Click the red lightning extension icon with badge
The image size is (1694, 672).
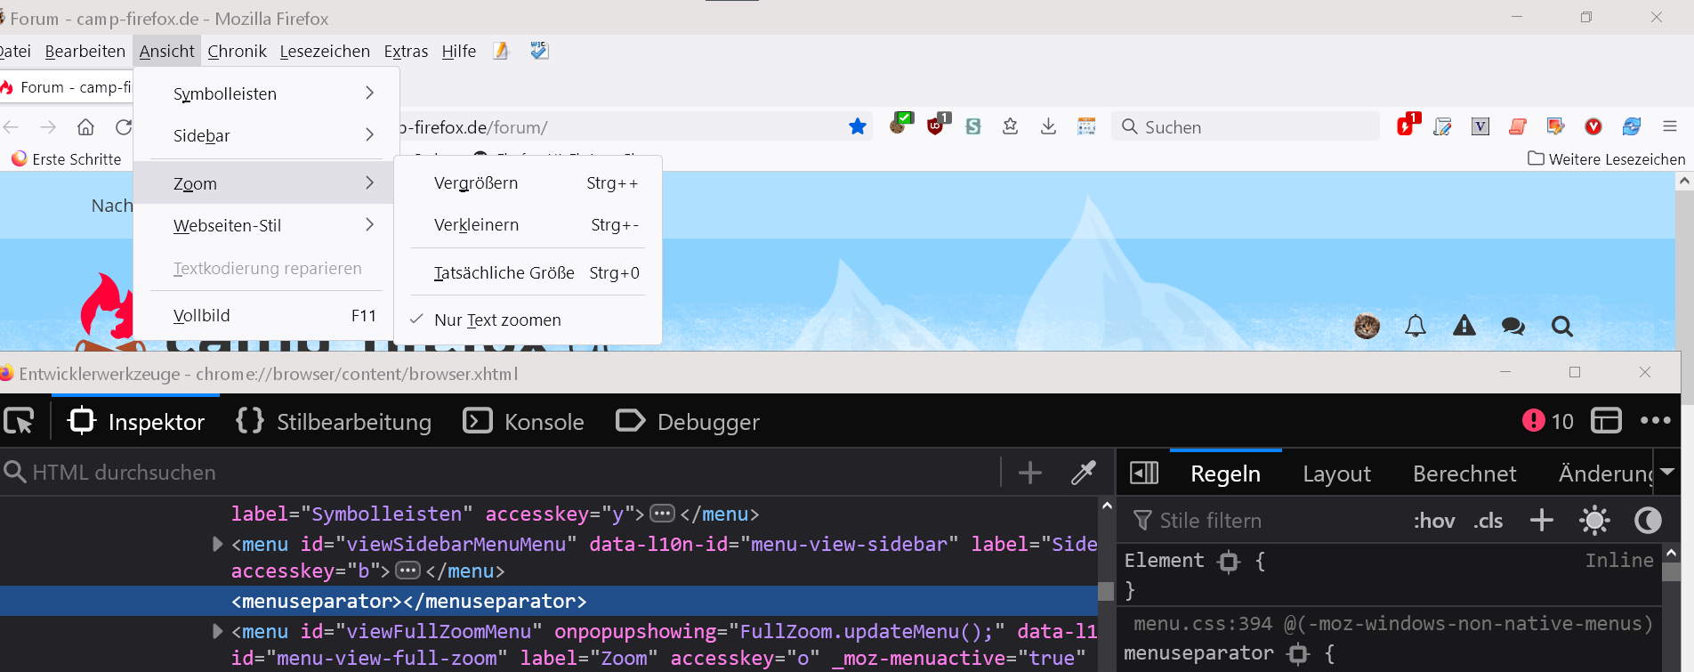pos(1407,125)
